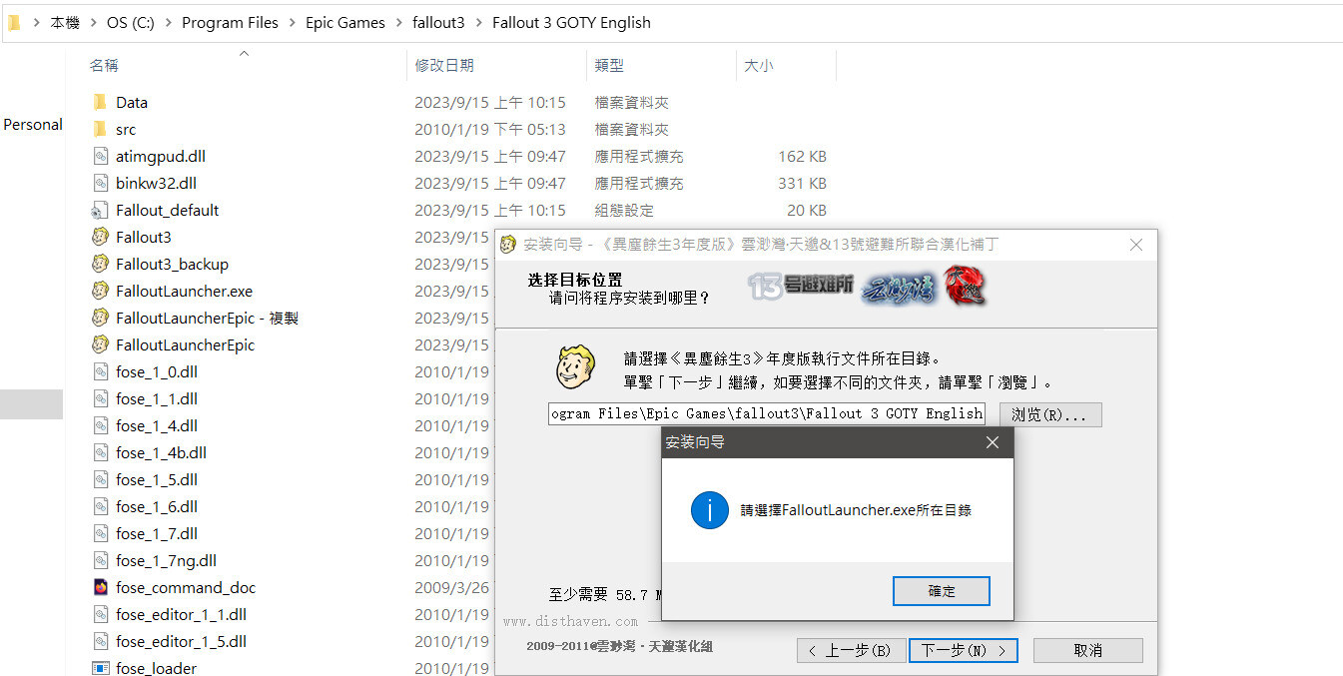Click the 下一步(N) next button

click(x=964, y=650)
